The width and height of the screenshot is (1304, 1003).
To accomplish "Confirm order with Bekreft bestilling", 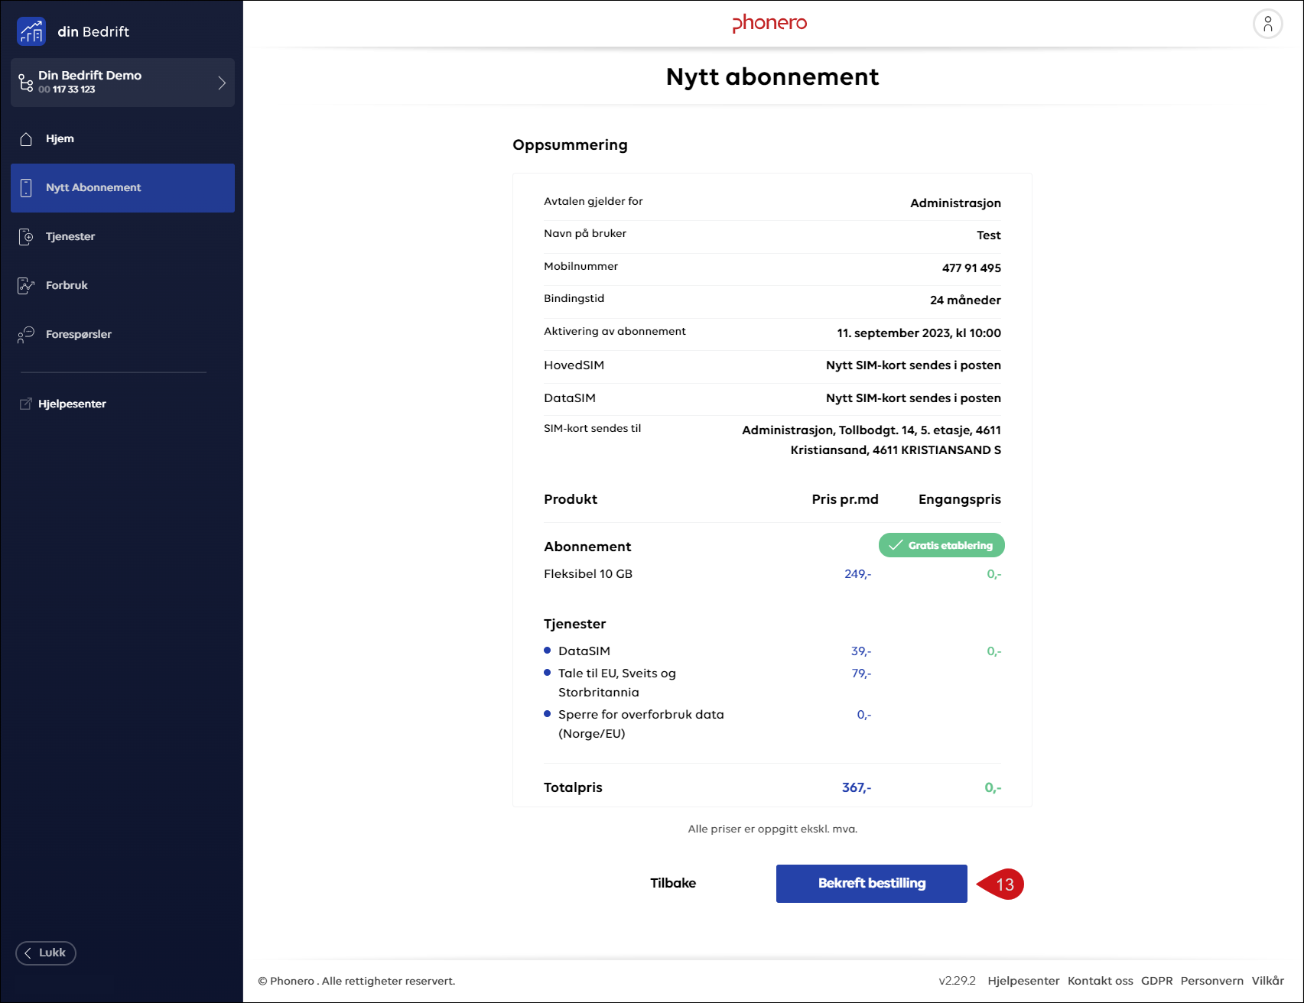I will [x=872, y=884].
